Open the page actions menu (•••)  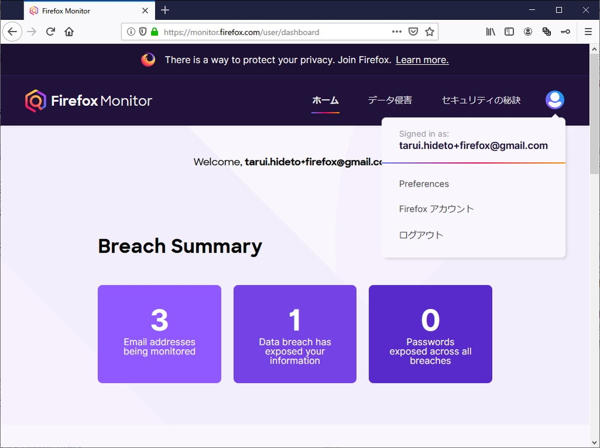(x=397, y=32)
